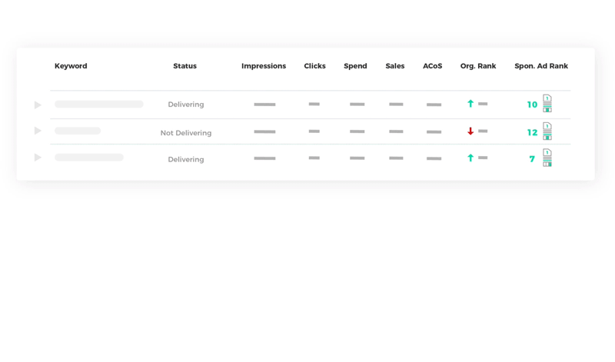
Task: Expand the Not Delivering keyword row
Action: tap(38, 131)
